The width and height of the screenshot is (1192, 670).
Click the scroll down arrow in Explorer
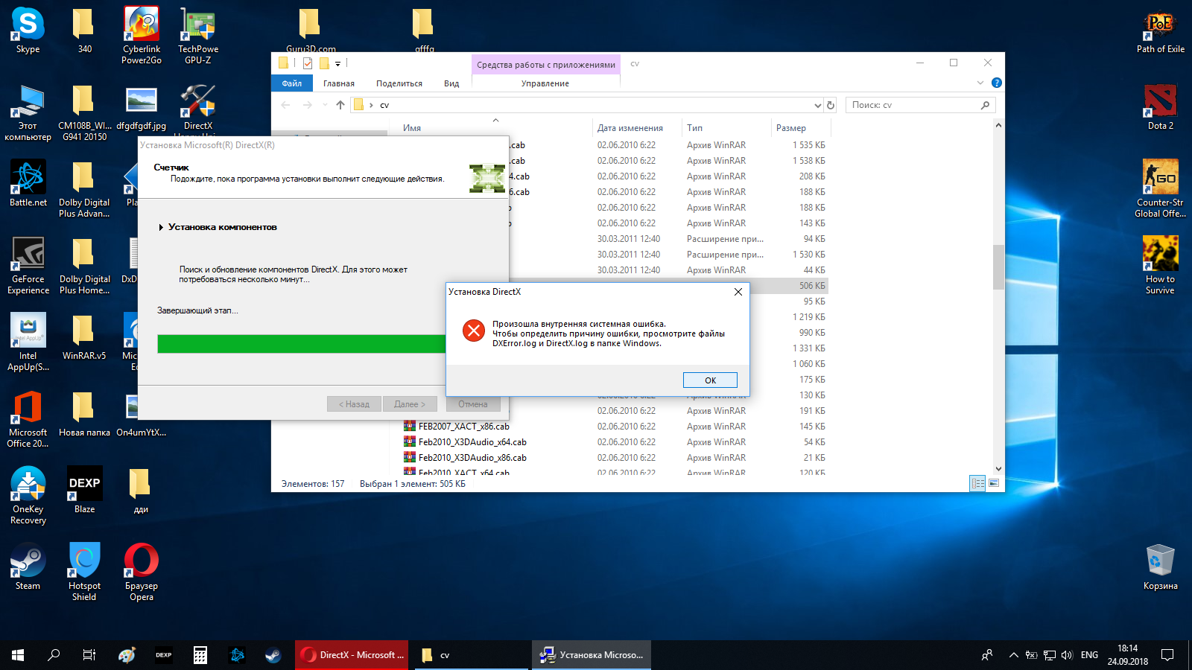tap(998, 469)
